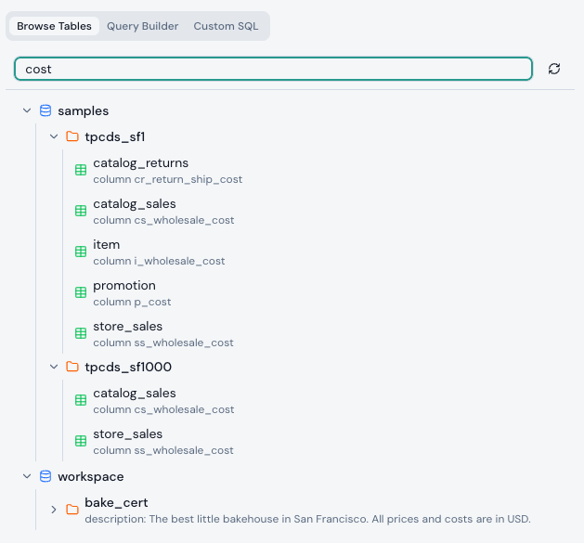Click the tpcds_sf1000 schema folder icon
This screenshot has width=584, height=543.
[x=72, y=367]
